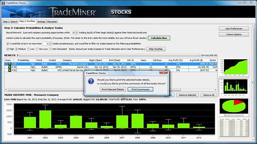Viewport: 257px width, 144px height.
Task: Uncheck the High probability checkbox
Action: [x=8, y=49]
